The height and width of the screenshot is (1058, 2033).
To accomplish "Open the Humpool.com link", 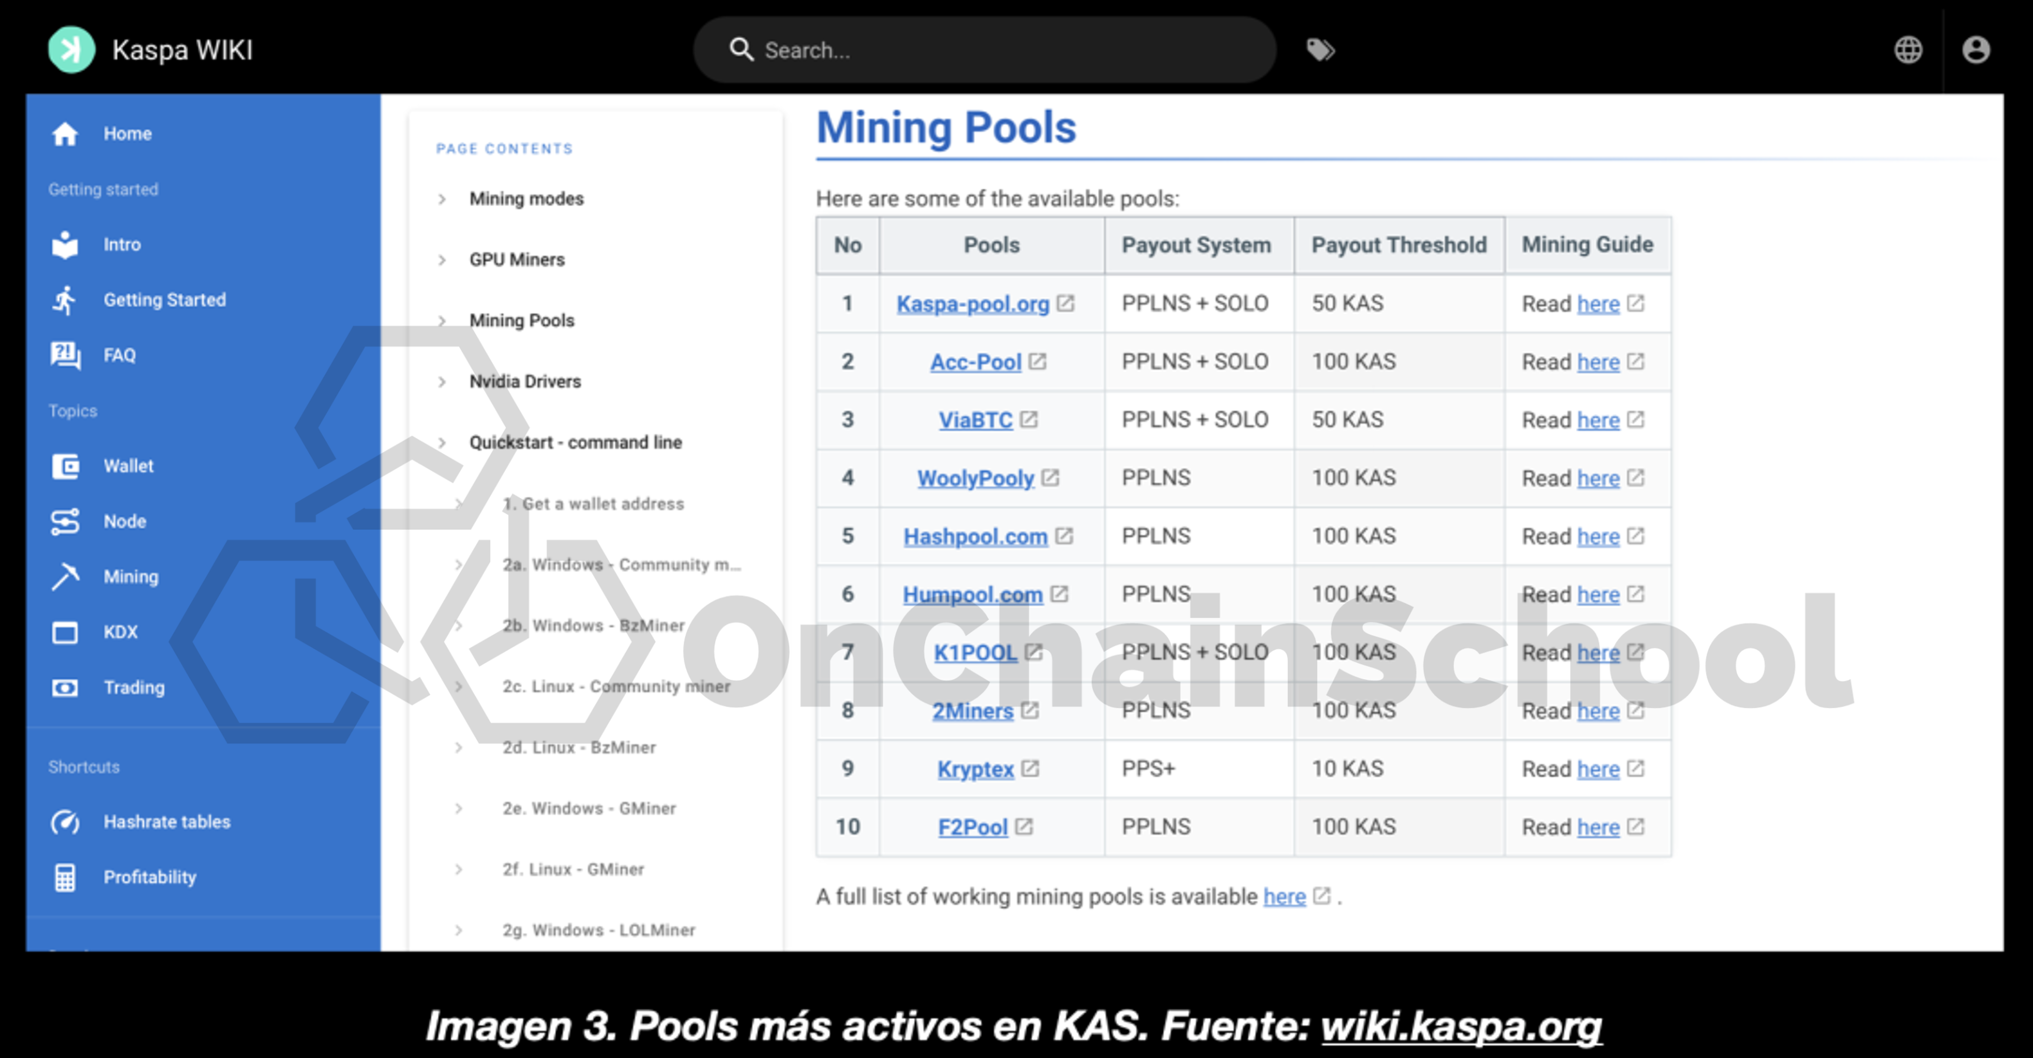I will pyautogui.click(x=972, y=594).
